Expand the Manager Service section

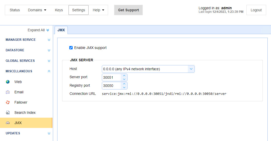pos(49,40)
